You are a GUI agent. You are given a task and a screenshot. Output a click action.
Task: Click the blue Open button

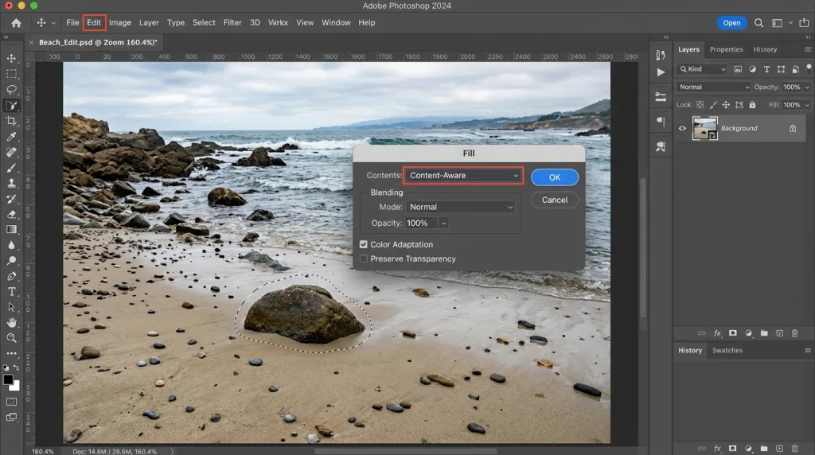(x=732, y=23)
